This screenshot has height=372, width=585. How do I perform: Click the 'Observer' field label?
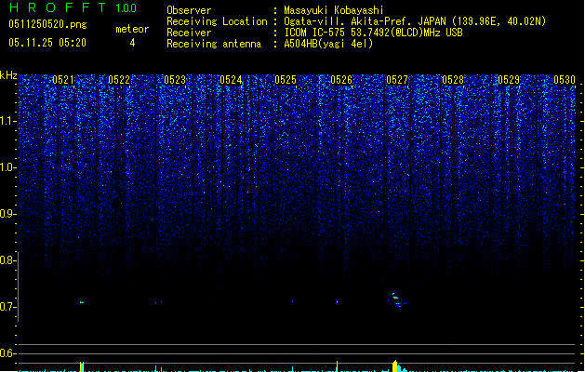click(189, 10)
